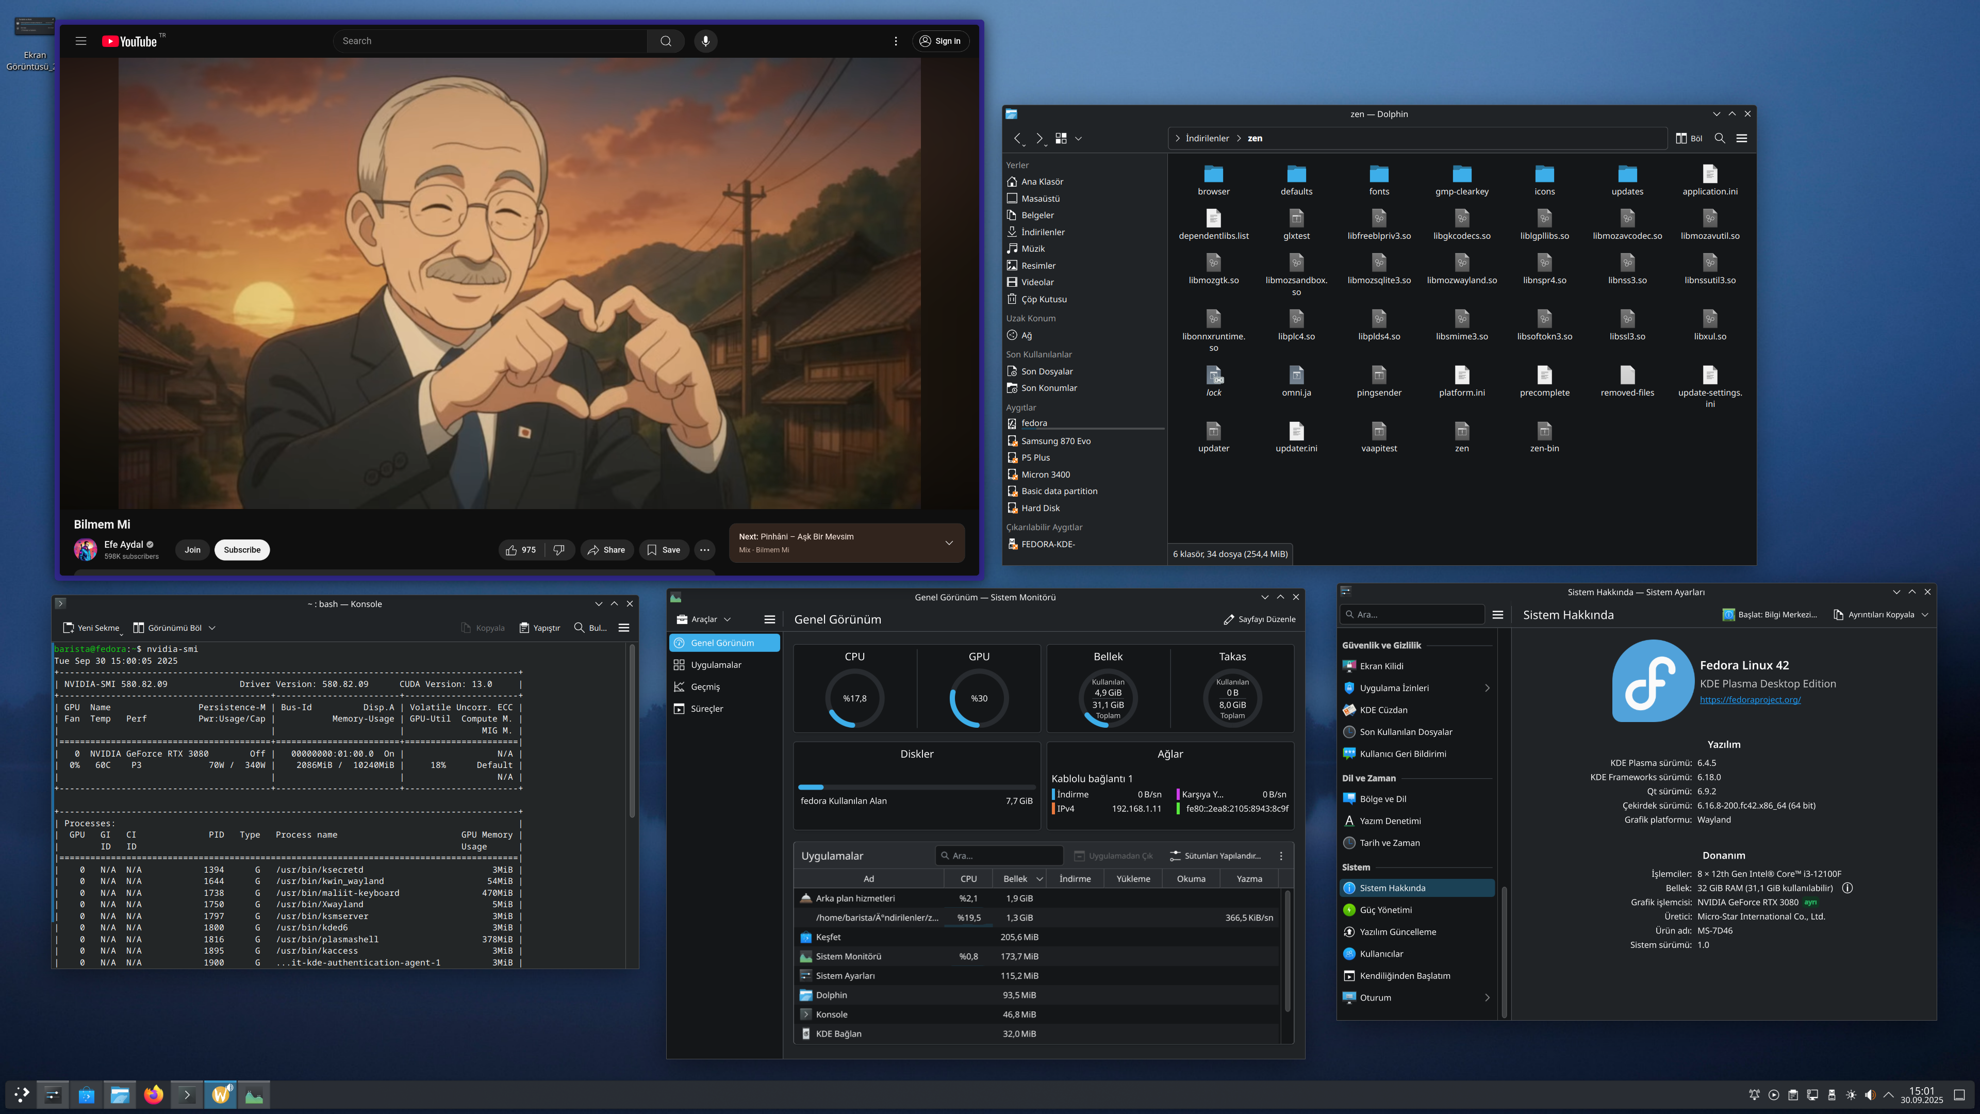Click the Join button on YouTube
Screen dimensions: 1980x1114
point(192,550)
